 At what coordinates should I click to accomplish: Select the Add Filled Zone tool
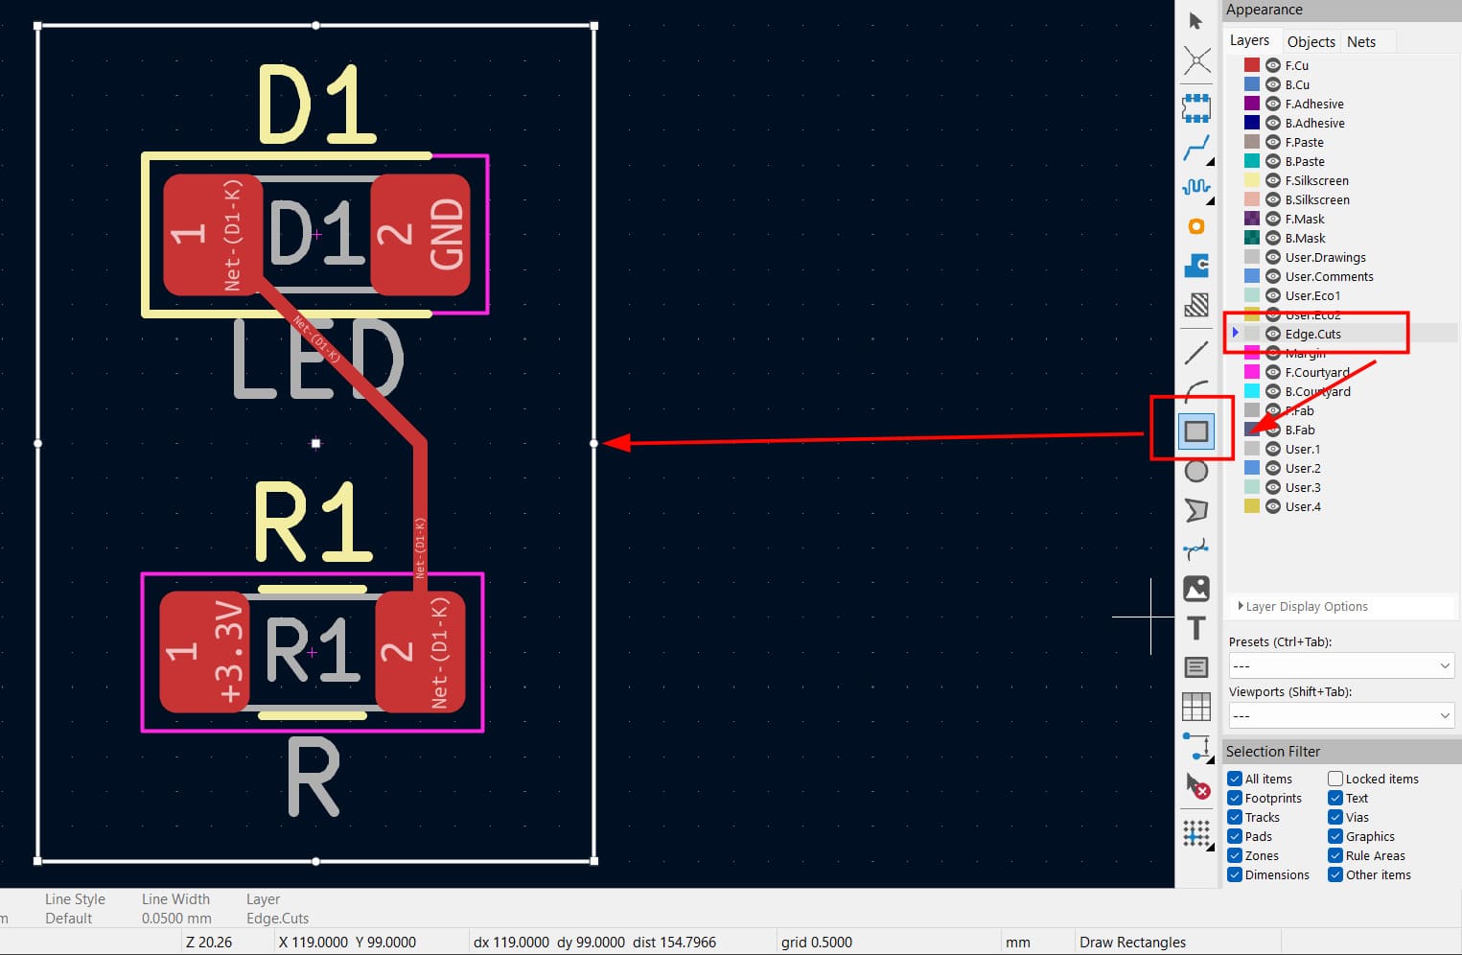point(1196,266)
